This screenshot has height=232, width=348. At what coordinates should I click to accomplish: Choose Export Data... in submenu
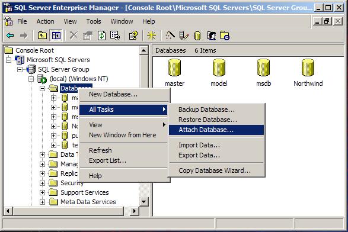[x=216, y=155]
